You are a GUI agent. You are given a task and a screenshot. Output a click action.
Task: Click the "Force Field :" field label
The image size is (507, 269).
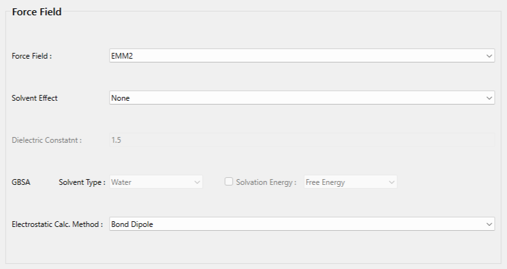(32, 56)
